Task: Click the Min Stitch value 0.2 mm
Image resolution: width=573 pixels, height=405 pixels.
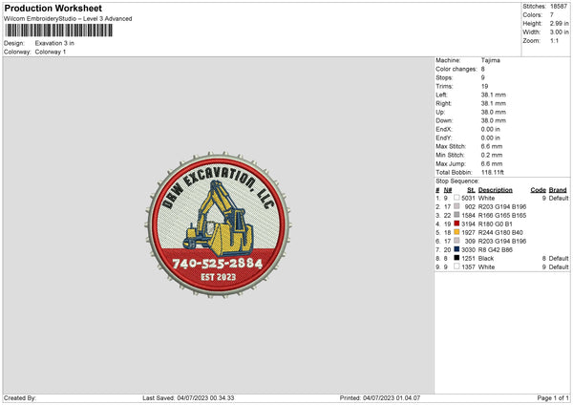Action: point(492,155)
